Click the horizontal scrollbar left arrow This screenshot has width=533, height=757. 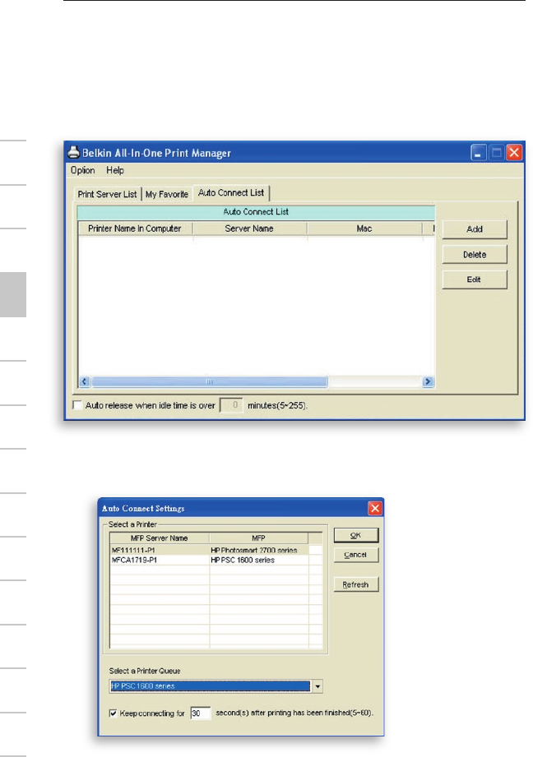point(84,382)
